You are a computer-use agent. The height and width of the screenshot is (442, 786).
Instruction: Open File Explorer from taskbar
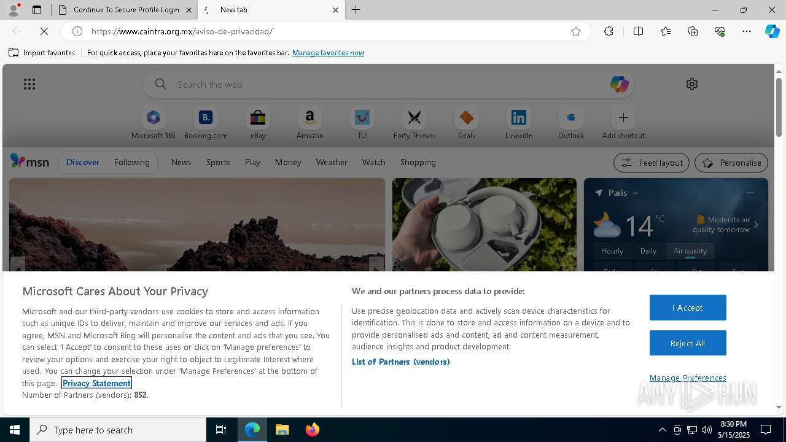click(282, 430)
